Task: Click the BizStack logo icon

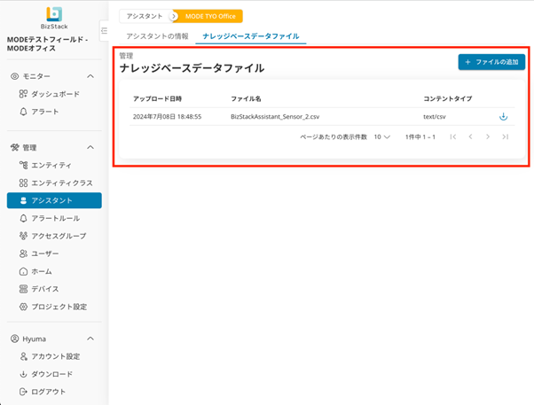Action: pos(54,14)
